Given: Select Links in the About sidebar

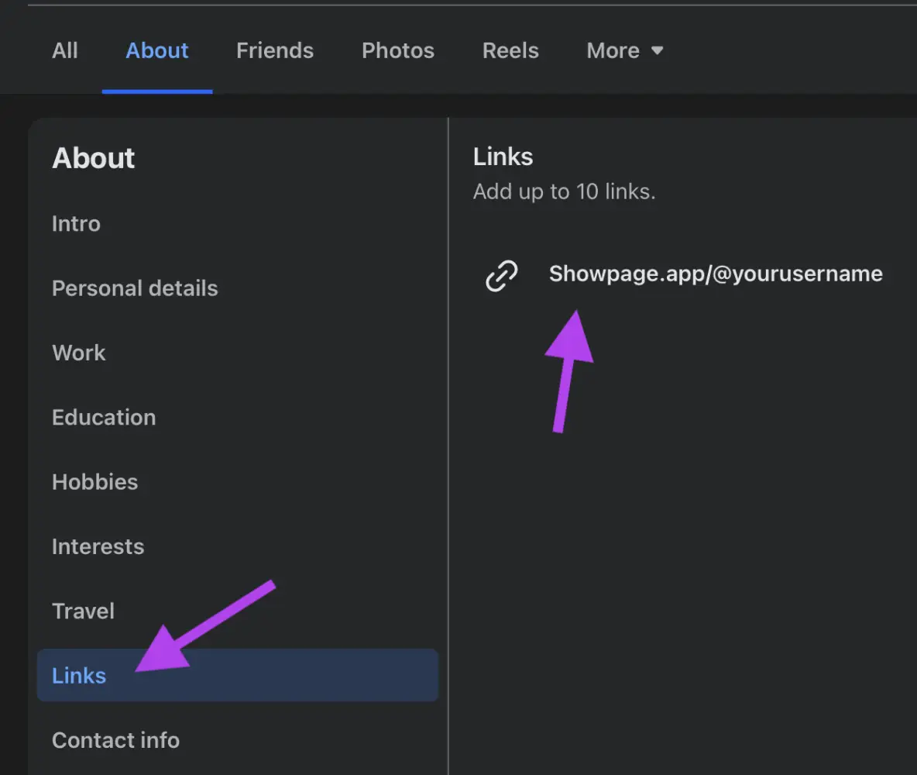Looking at the screenshot, I should tap(238, 675).
